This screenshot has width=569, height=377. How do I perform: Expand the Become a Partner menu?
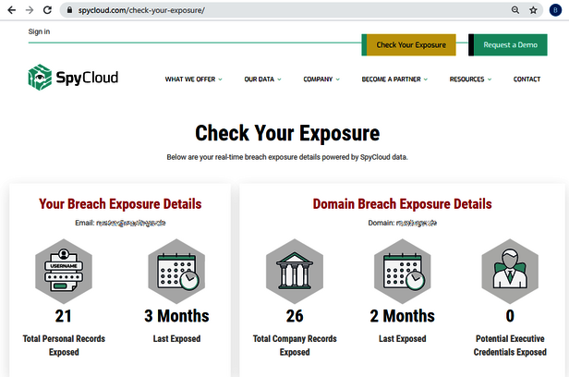tap(394, 79)
